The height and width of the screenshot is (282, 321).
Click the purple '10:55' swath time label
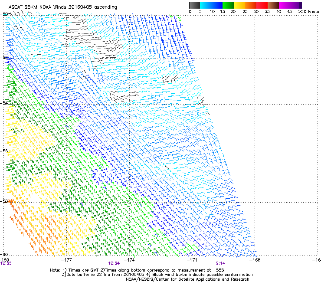6,263
